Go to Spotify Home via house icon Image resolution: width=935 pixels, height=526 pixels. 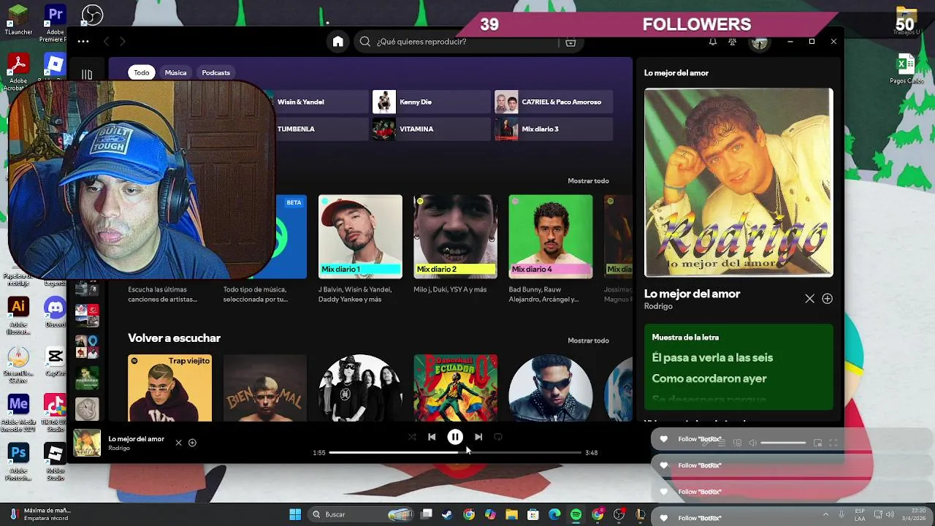[337, 42]
